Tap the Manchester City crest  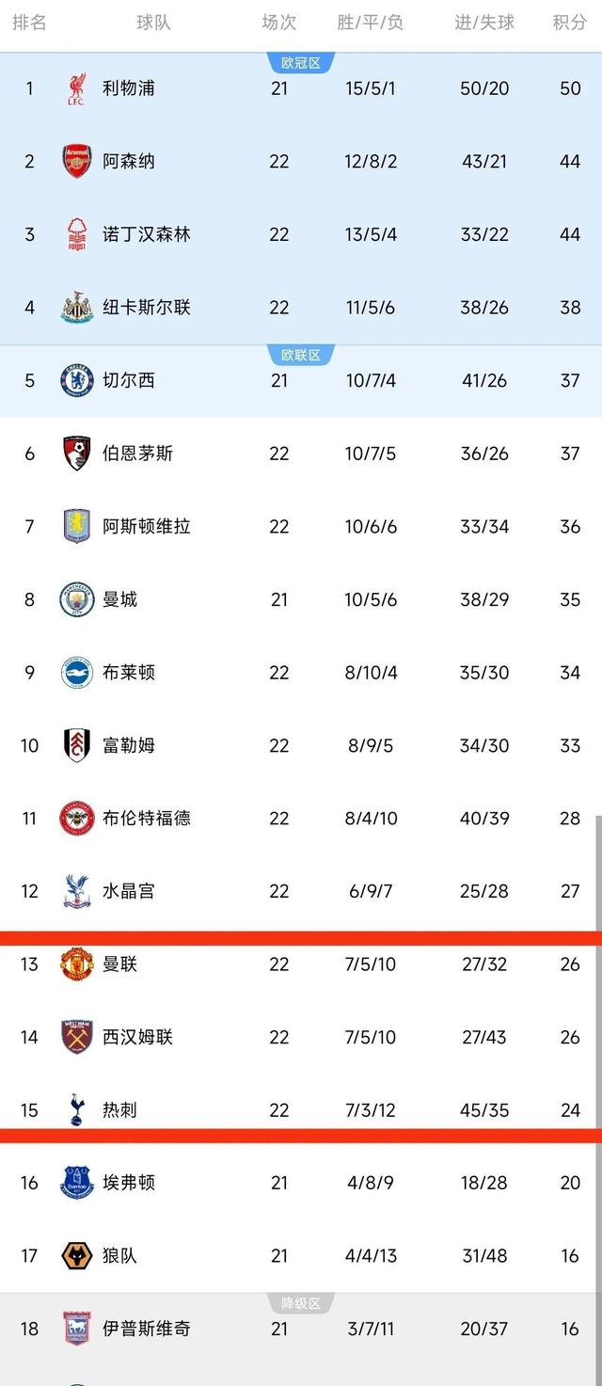77,599
